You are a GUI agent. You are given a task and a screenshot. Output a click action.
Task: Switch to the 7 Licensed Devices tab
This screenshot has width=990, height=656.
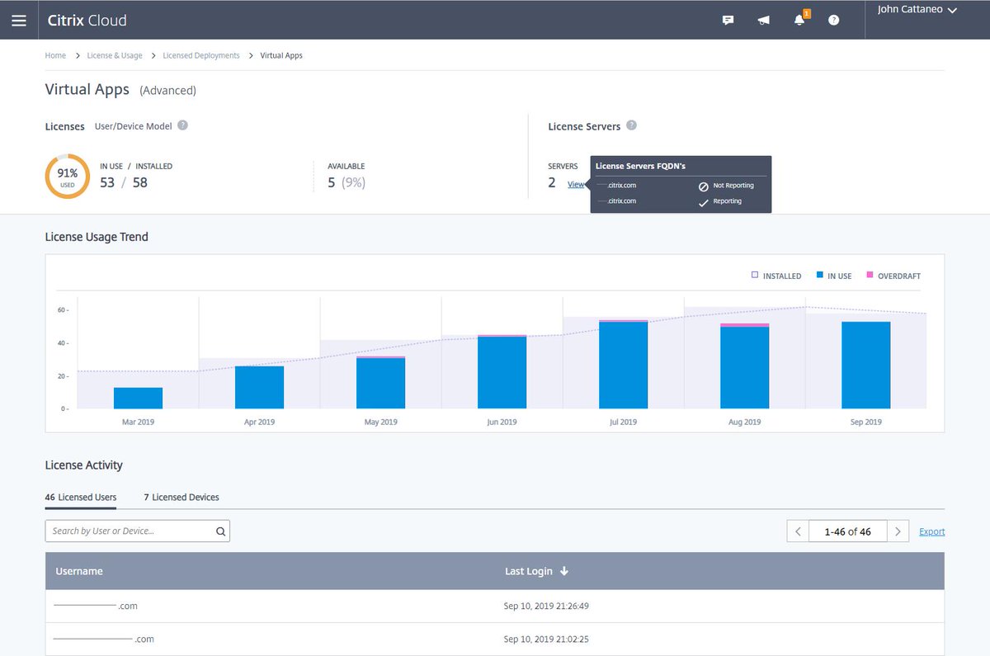[x=181, y=497]
